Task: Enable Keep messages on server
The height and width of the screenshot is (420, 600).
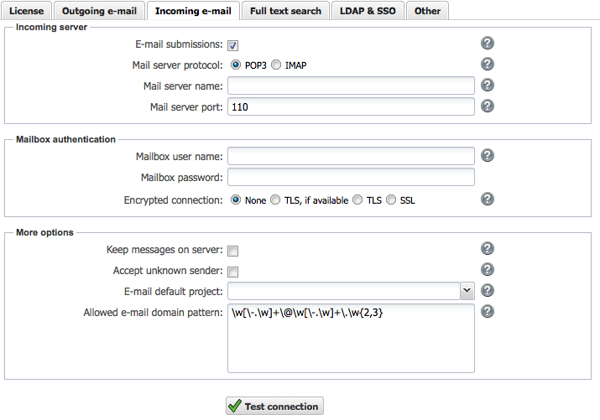Action: 233,251
